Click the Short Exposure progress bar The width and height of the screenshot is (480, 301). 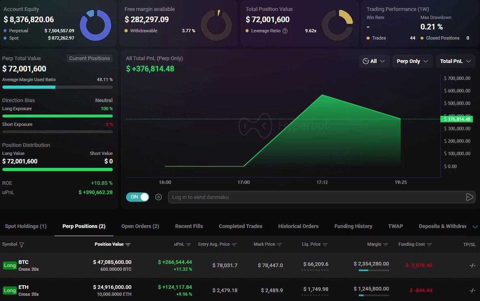(57, 132)
